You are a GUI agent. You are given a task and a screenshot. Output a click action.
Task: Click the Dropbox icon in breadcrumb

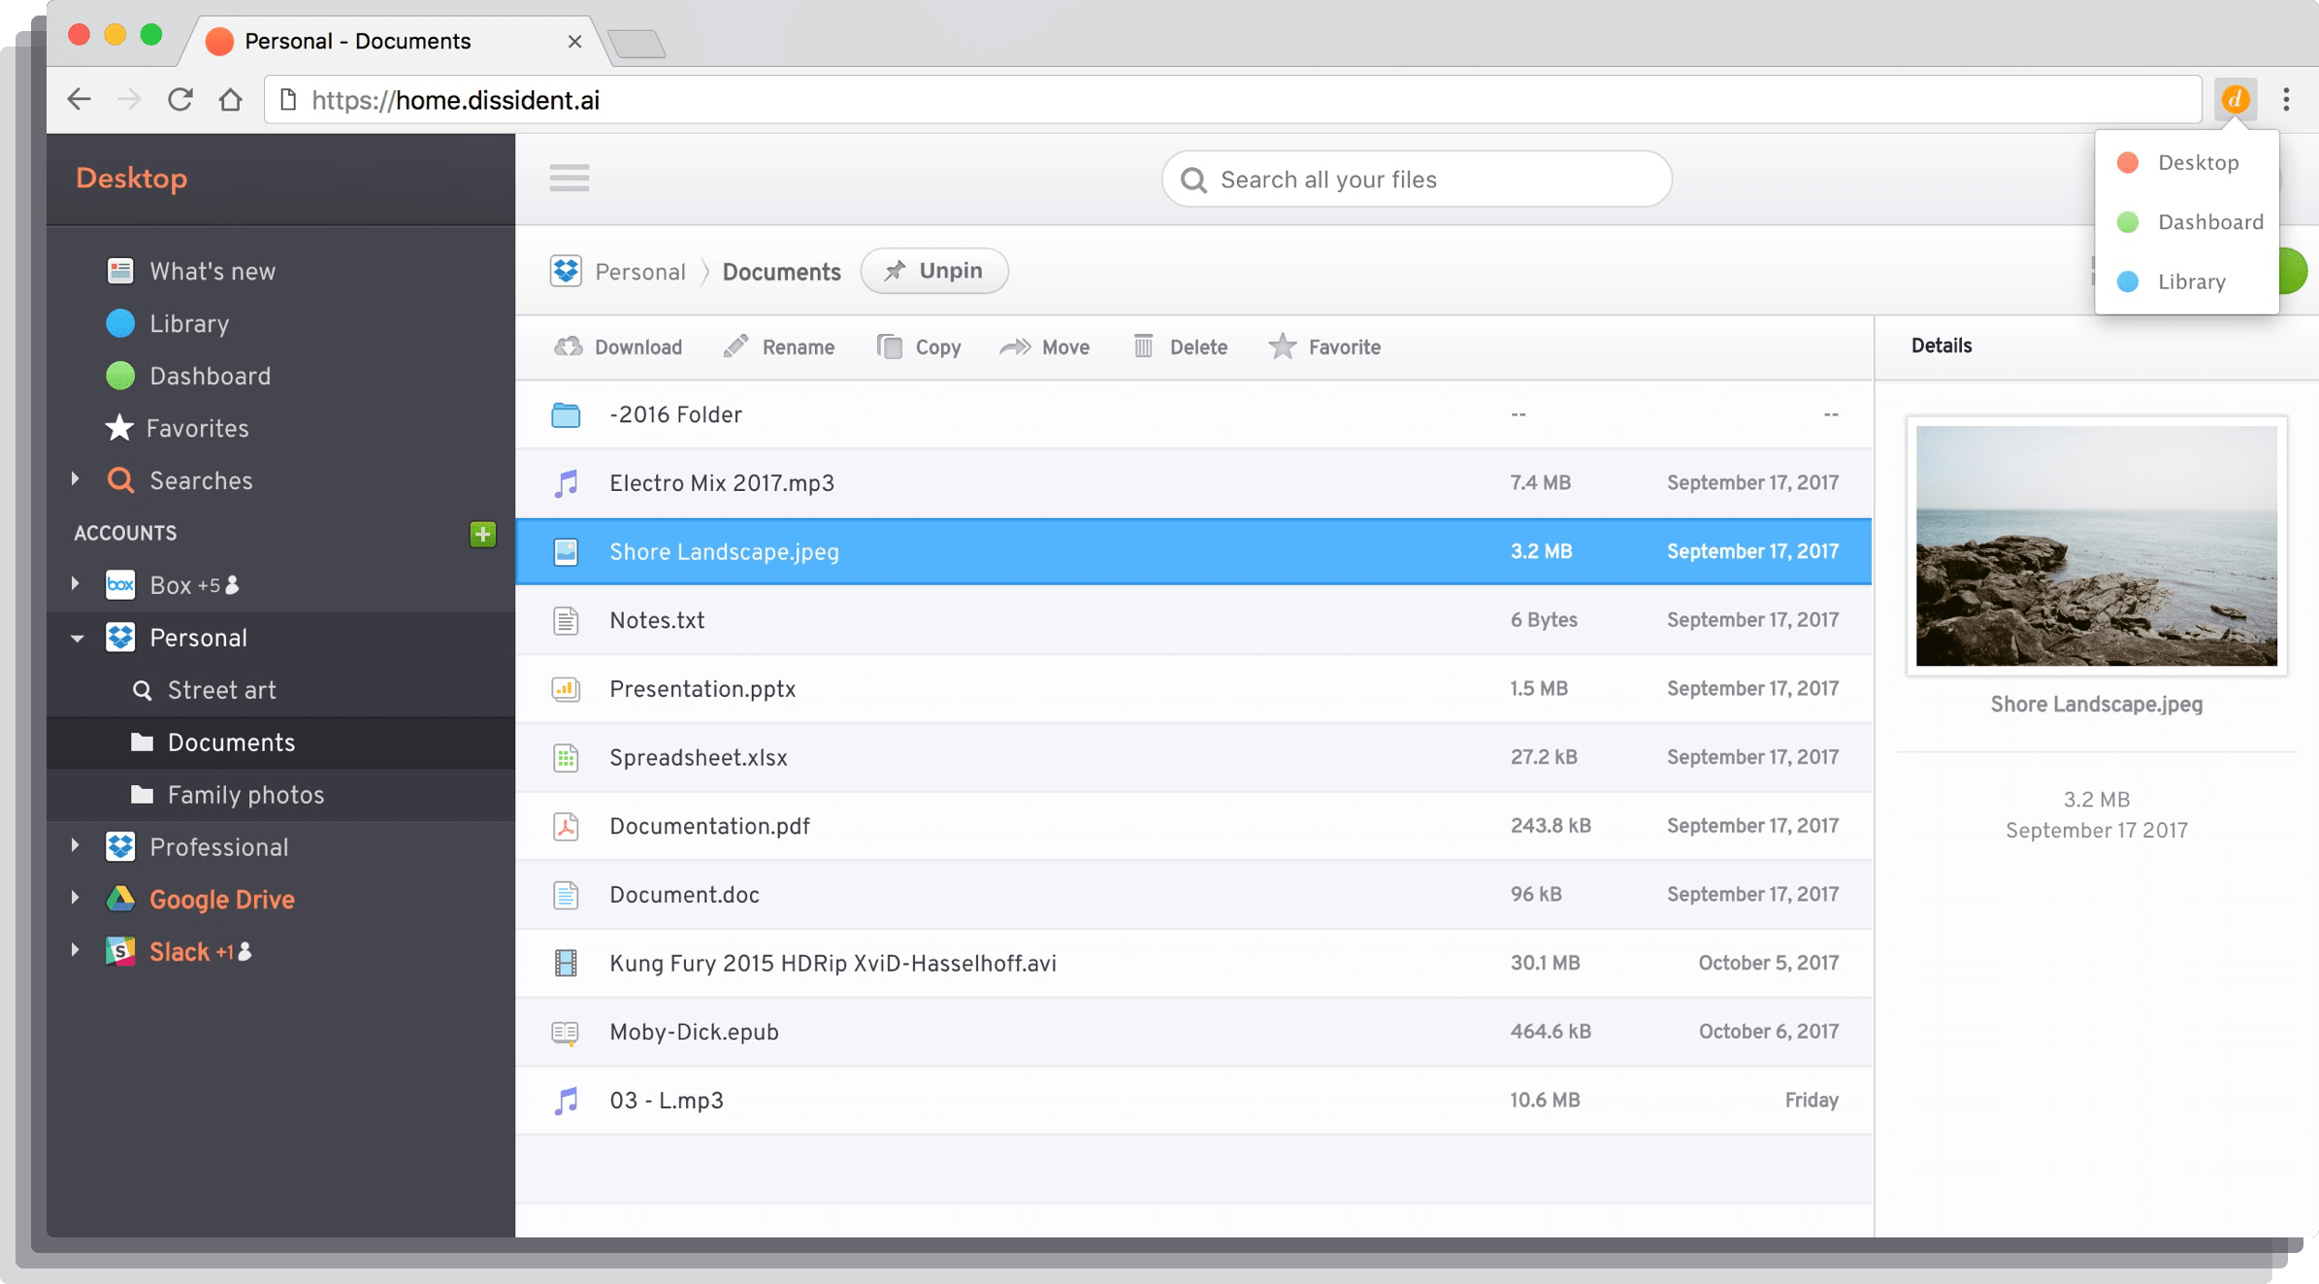click(566, 271)
